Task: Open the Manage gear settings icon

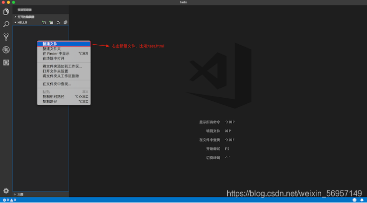Action: tap(6, 191)
